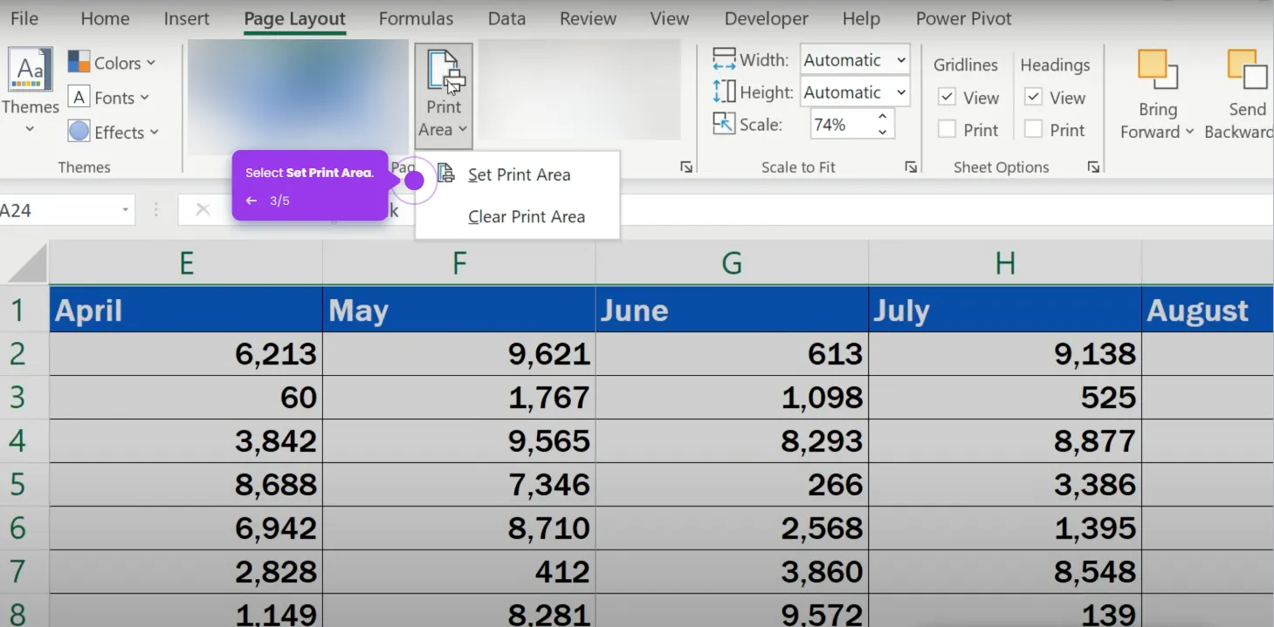Click the Height scale icon
1274x627 pixels.
(x=724, y=92)
